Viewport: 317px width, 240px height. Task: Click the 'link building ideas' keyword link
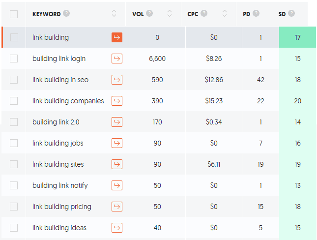[59, 228]
